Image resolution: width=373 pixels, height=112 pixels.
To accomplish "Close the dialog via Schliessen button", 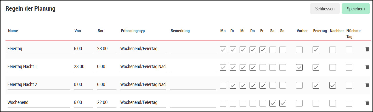I will click(325, 9).
